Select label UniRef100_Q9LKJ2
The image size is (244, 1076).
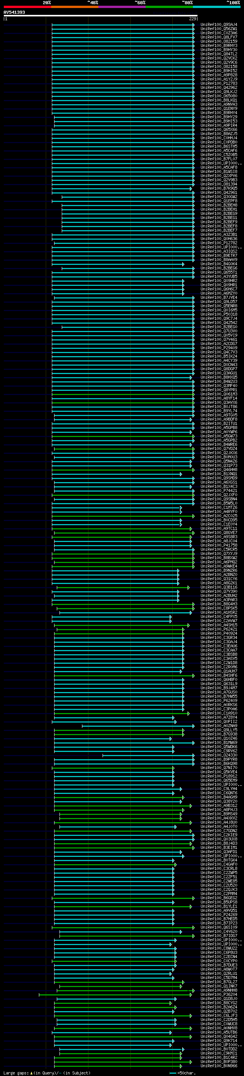[x=218, y=92]
